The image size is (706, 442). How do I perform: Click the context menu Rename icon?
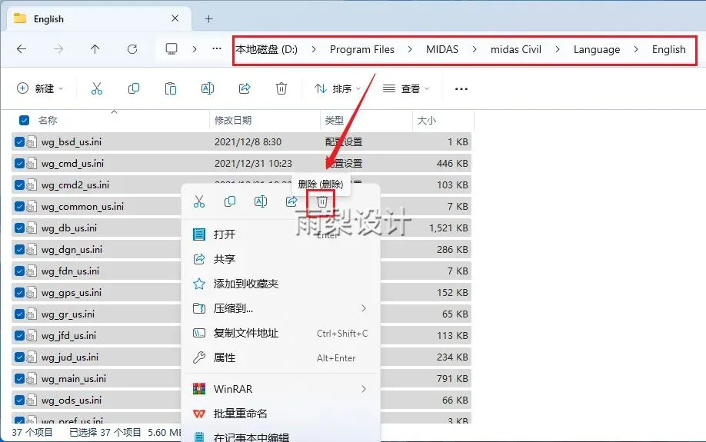(261, 201)
